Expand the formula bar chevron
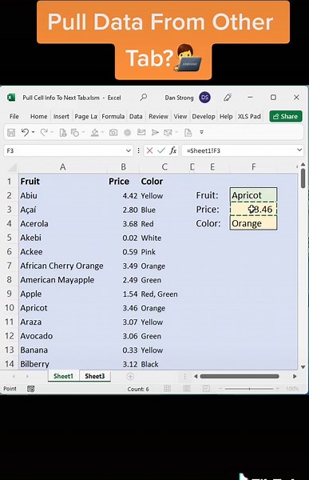This screenshot has width=309, height=480. click(x=299, y=150)
